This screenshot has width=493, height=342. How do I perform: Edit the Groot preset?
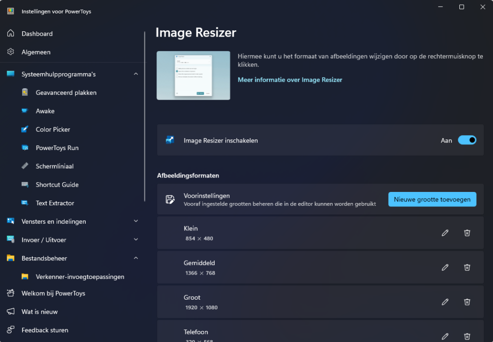pyautogui.click(x=445, y=302)
